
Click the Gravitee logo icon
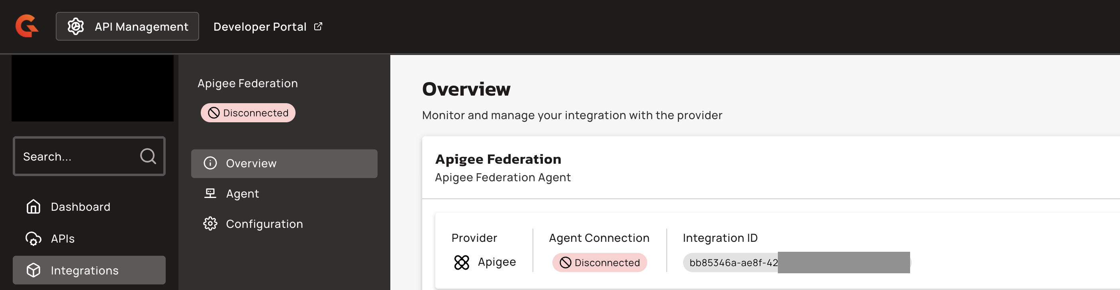(27, 26)
